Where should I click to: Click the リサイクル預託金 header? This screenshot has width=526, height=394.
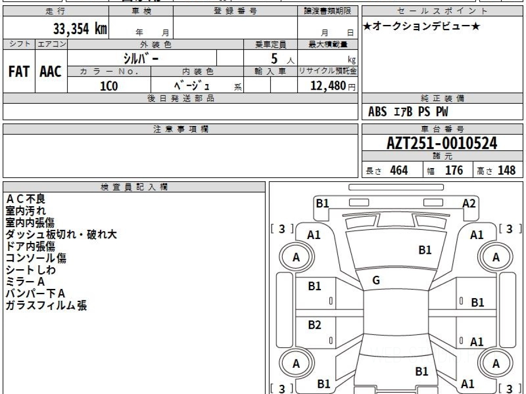[327, 71]
